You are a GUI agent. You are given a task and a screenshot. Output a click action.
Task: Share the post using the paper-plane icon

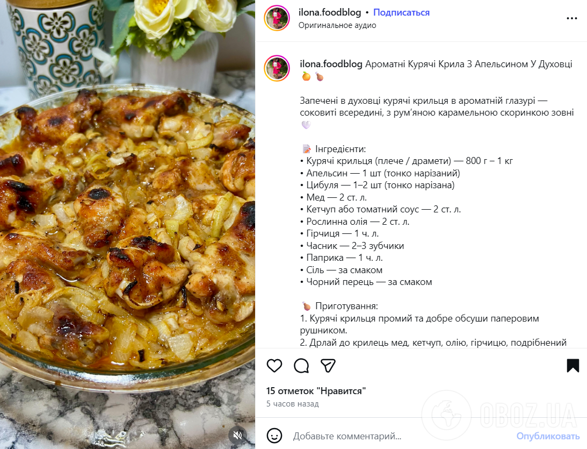click(x=328, y=366)
